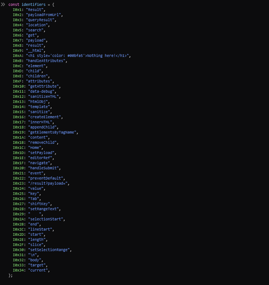Click the closing brace and semicolon
The image size is (269, 285).
coord(10,275)
